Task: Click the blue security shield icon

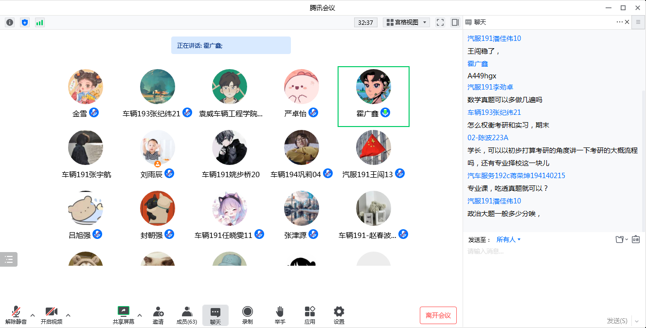Action: tap(25, 22)
